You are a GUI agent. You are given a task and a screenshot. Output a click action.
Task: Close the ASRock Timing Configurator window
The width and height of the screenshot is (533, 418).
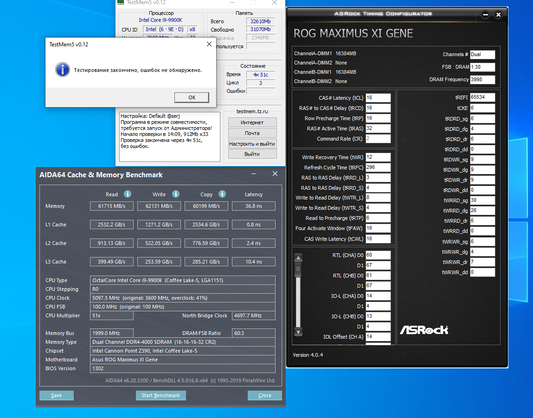click(x=498, y=14)
